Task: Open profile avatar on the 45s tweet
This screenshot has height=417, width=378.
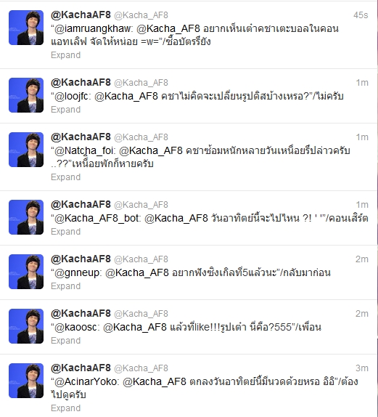Action: click(x=26, y=28)
